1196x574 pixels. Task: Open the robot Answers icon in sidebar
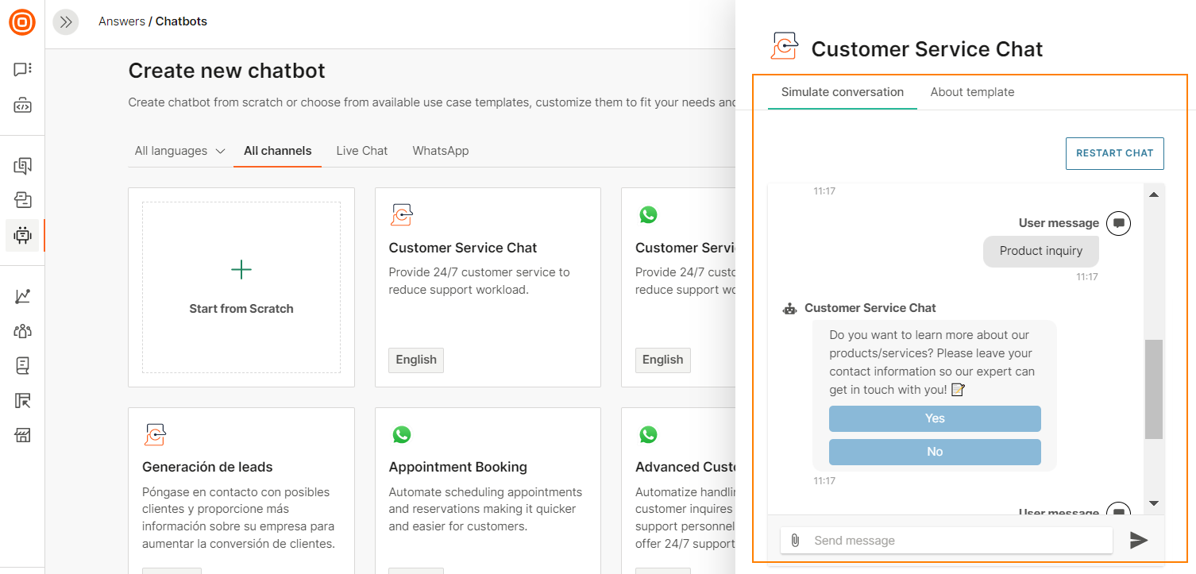coord(22,235)
